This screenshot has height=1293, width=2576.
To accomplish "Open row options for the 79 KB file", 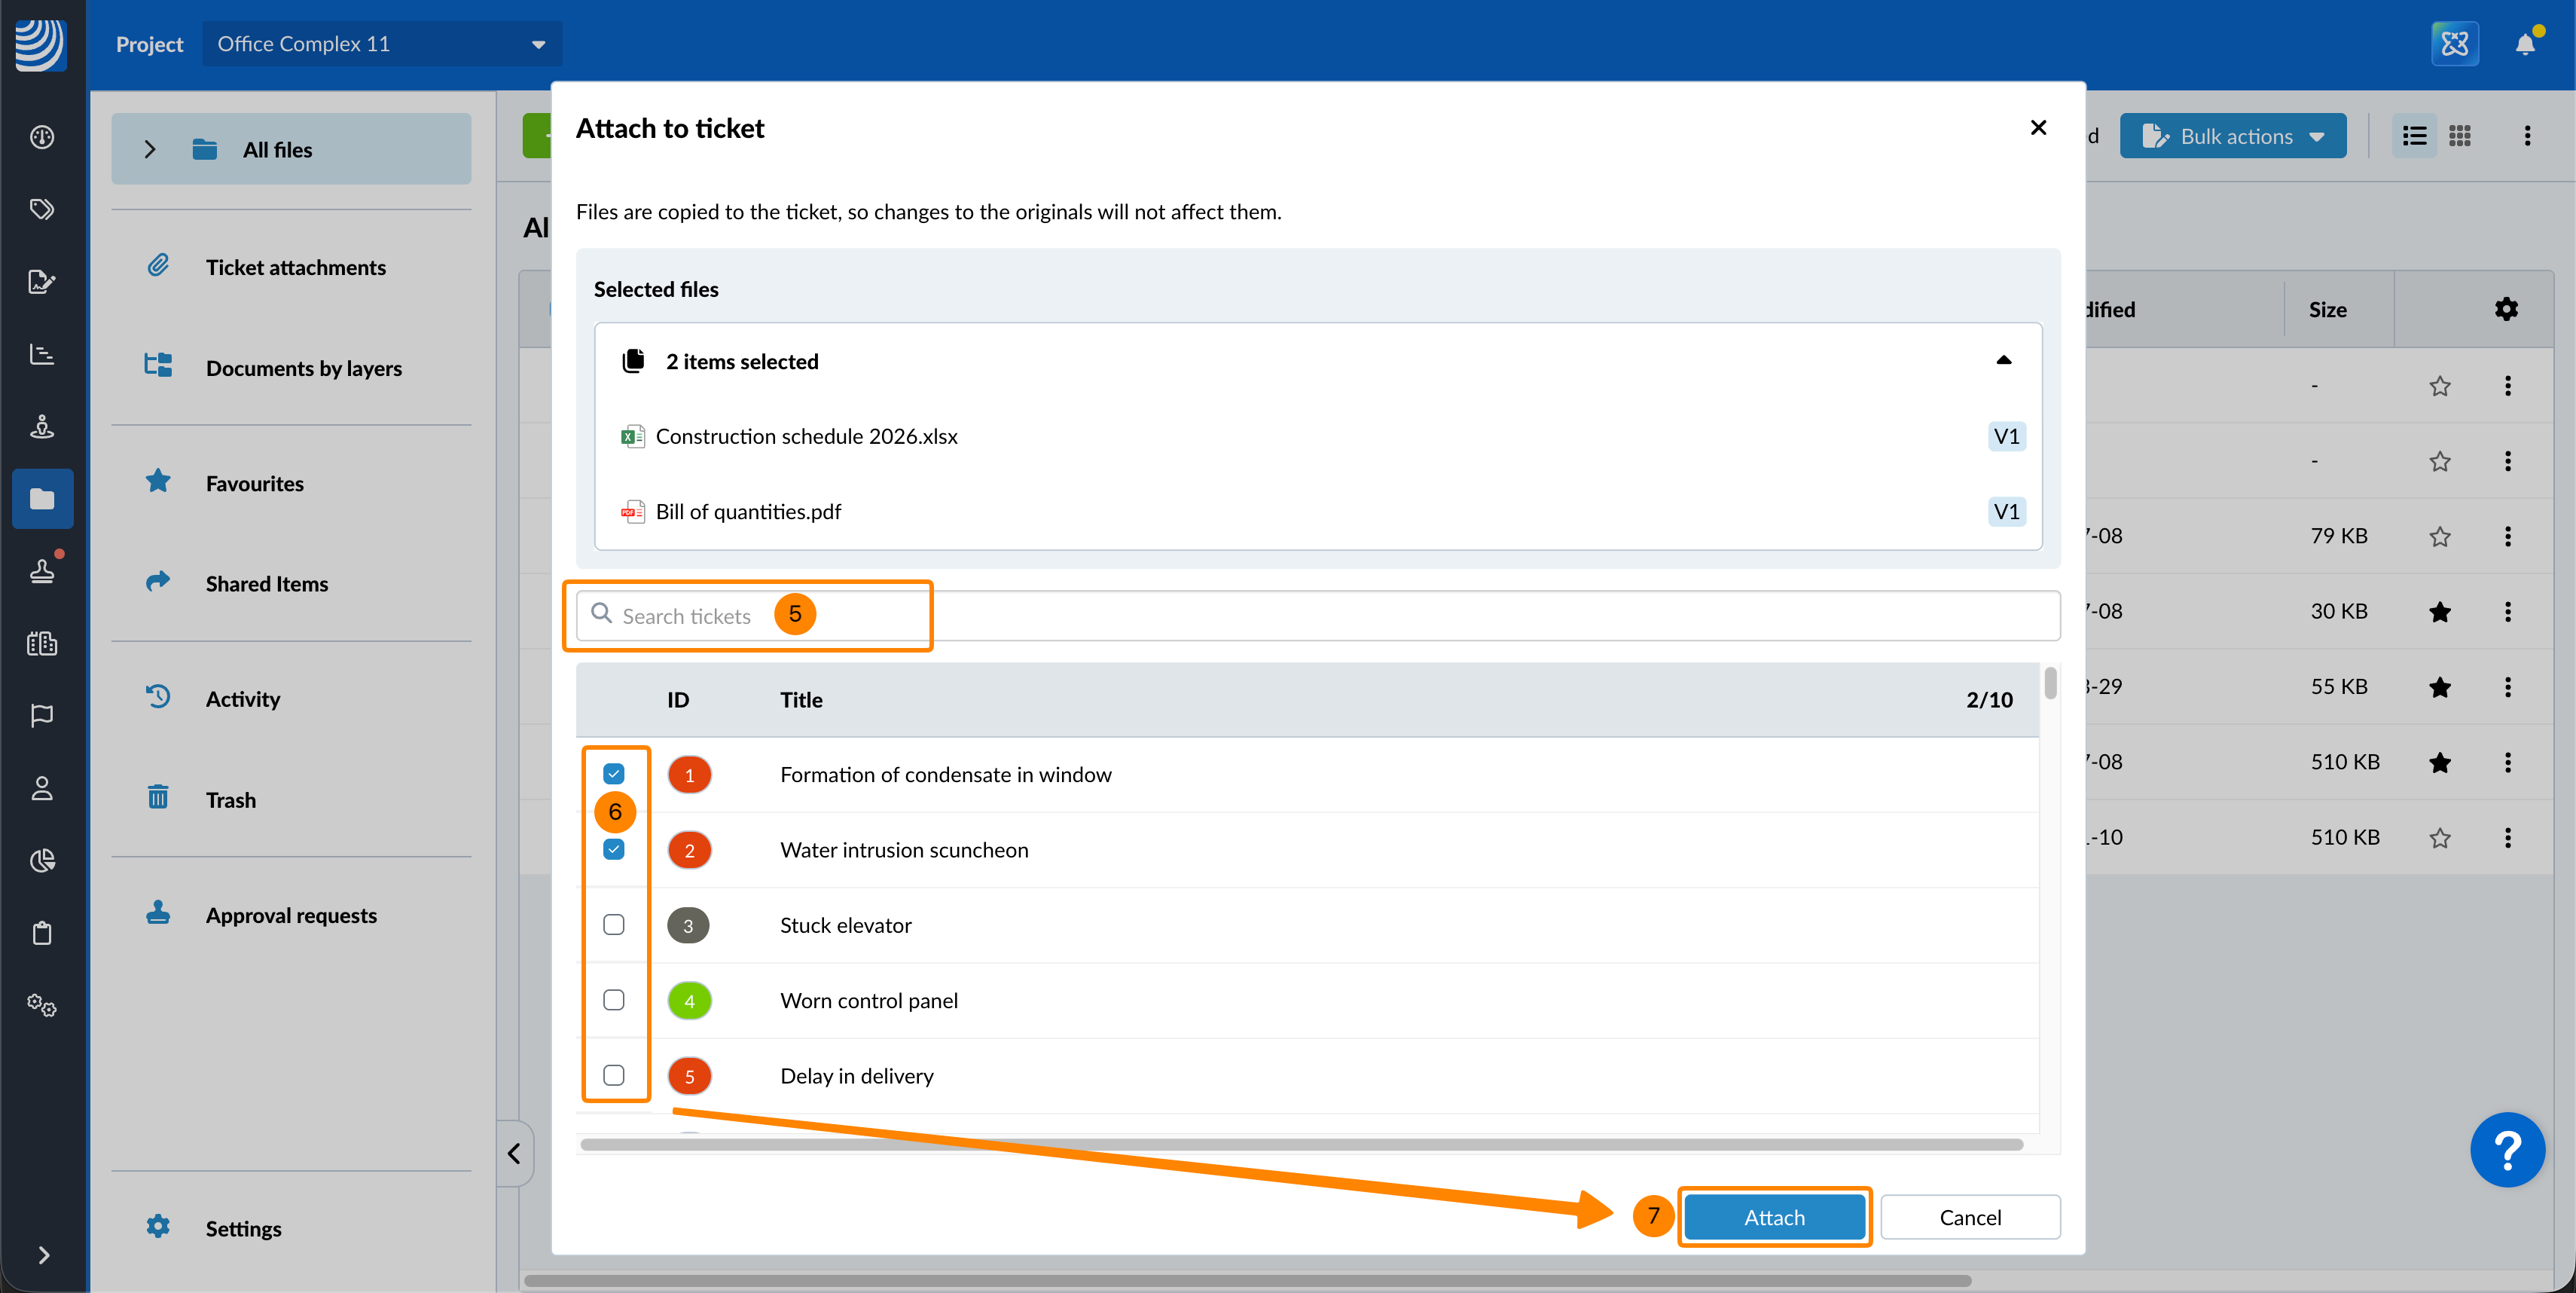I will pyautogui.click(x=2507, y=536).
